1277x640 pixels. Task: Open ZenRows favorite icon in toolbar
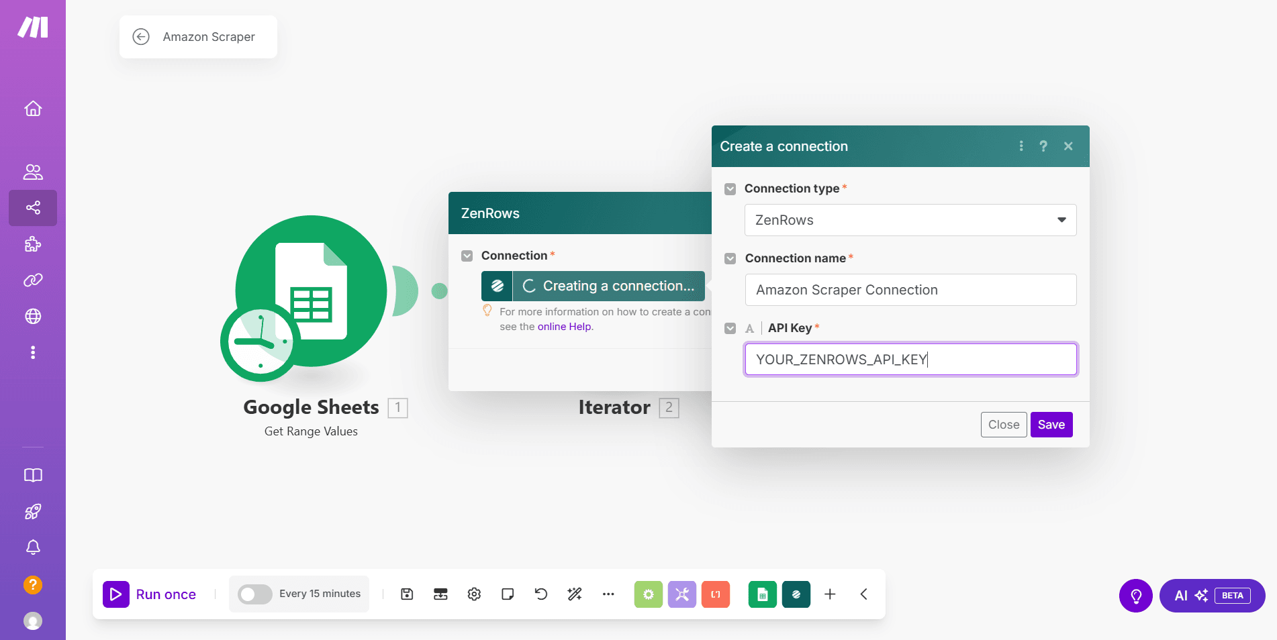click(x=796, y=594)
